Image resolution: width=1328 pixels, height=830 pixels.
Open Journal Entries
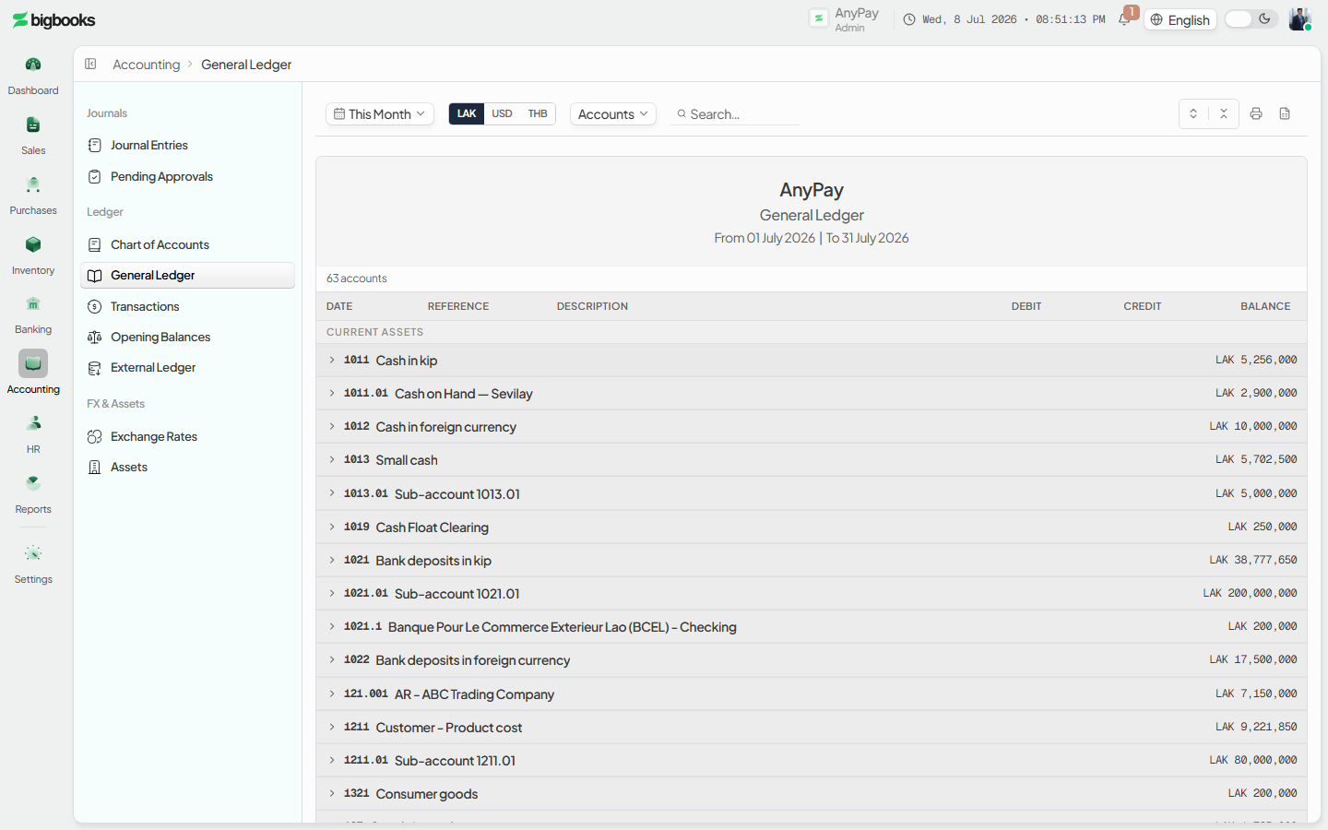click(x=188, y=145)
